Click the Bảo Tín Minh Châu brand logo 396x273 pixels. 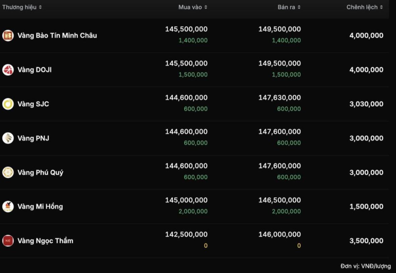(8, 35)
